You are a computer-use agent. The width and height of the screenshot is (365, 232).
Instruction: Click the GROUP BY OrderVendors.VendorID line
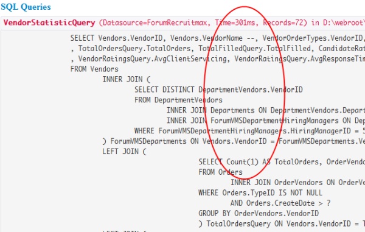[259, 213]
